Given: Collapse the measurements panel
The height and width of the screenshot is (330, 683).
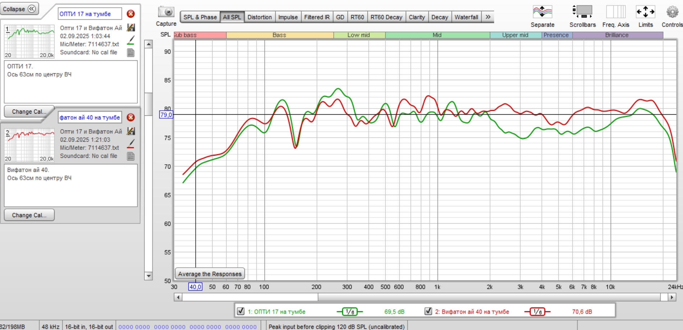Looking at the screenshot, I should [19, 9].
